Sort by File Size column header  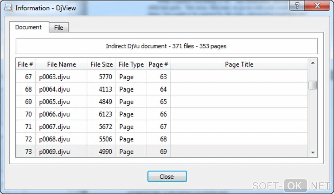click(x=102, y=64)
